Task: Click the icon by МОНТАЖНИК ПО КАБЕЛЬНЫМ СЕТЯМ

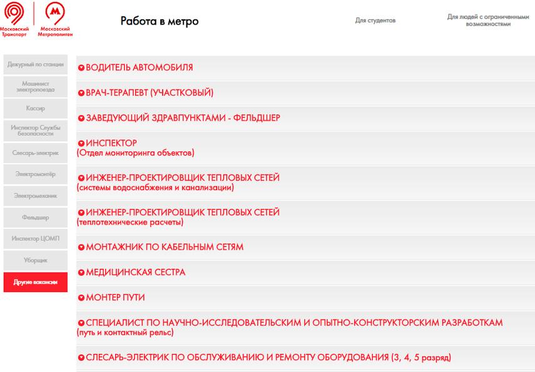Action: point(81,248)
